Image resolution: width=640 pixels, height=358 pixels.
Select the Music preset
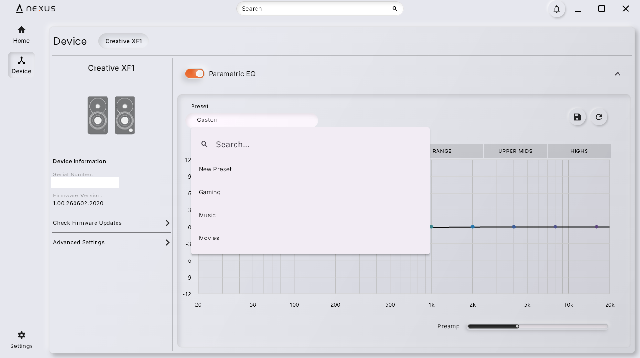(310, 215)
